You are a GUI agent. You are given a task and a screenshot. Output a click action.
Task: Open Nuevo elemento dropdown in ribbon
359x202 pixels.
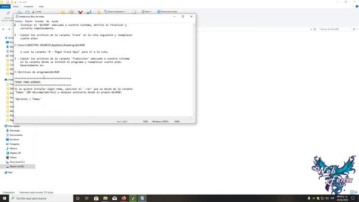point(114,12)
